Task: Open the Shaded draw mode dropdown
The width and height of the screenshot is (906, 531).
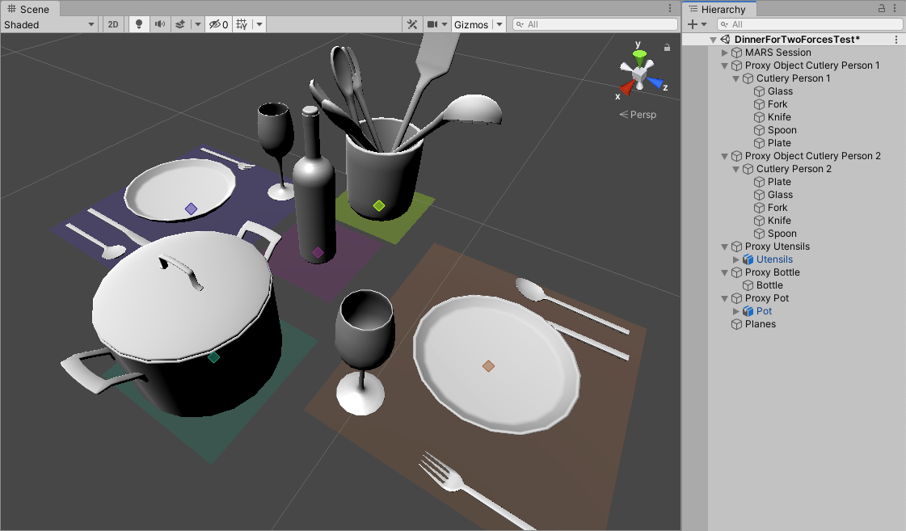Action: 49,24
